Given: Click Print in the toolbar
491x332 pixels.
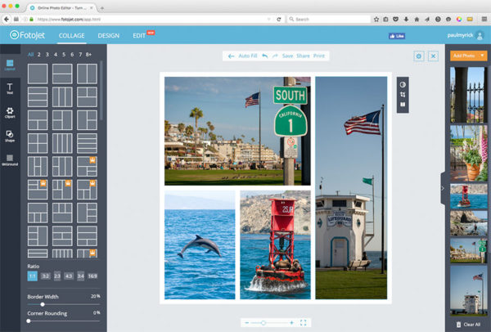Looking at the screenshot, I should click(x=319, y=56).
